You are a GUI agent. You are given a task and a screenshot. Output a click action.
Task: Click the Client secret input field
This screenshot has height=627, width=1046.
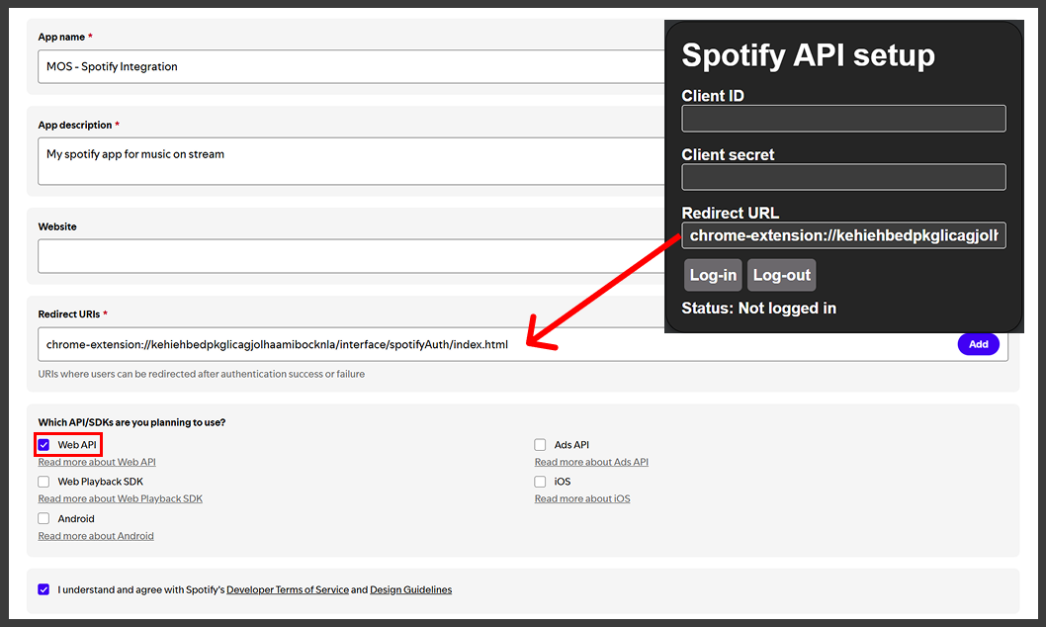842,177
